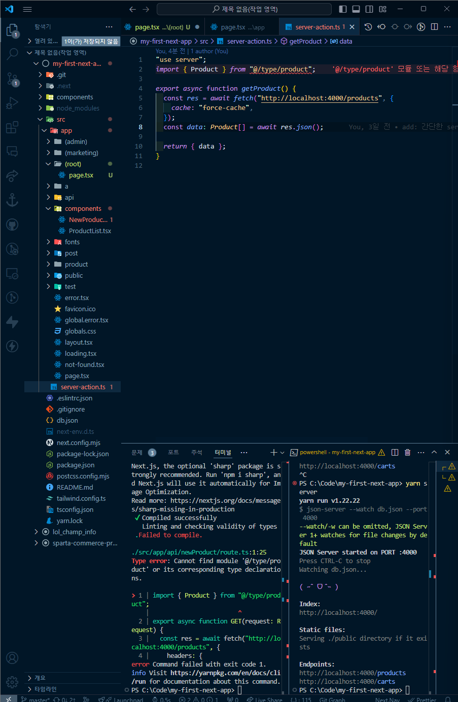
Task: Click the split editor icon
Action: tap(434, 27)
